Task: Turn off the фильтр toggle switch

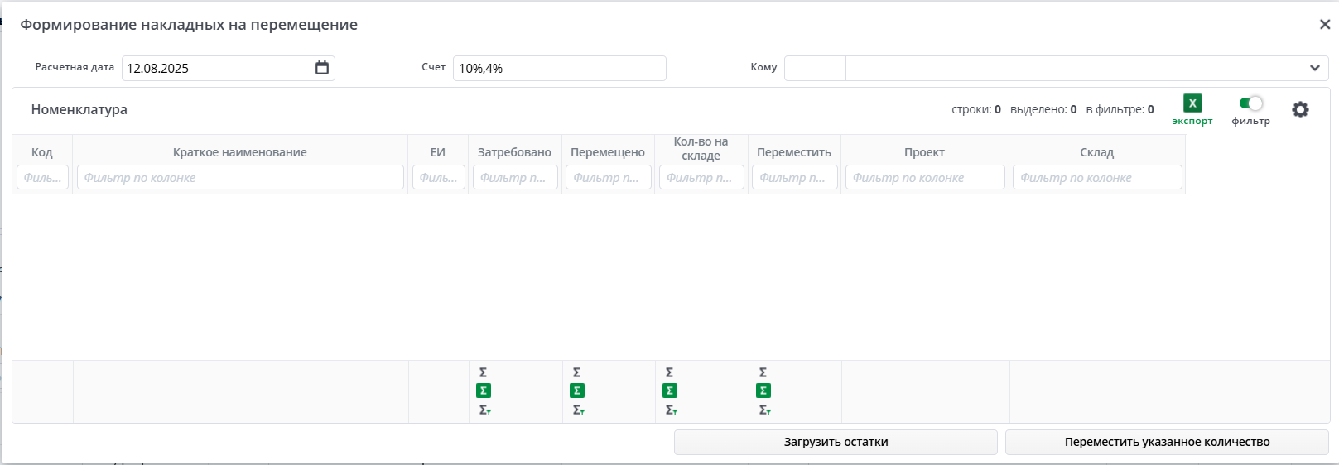Action: (1250, 103)
